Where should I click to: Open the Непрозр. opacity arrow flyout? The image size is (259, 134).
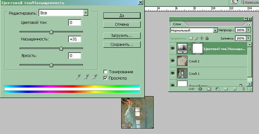248,30
